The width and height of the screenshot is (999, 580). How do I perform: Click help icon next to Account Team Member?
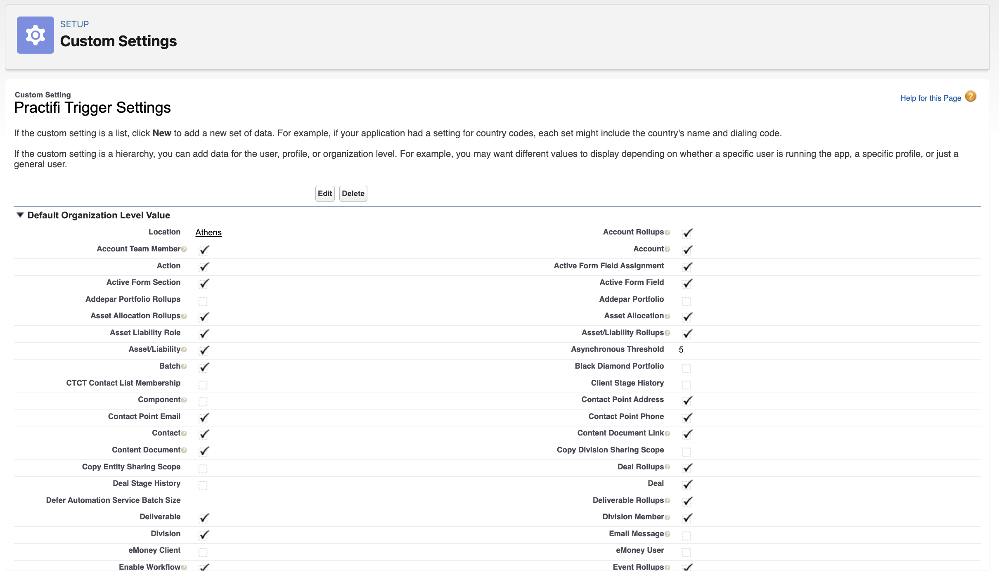coord(184,249)
